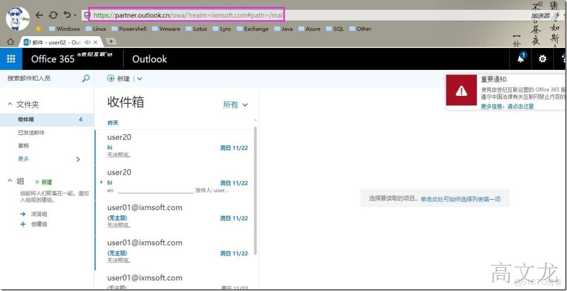Go back using browser back arrow
The width and height of the screenshot is (567, 291).
coord(39,15)
